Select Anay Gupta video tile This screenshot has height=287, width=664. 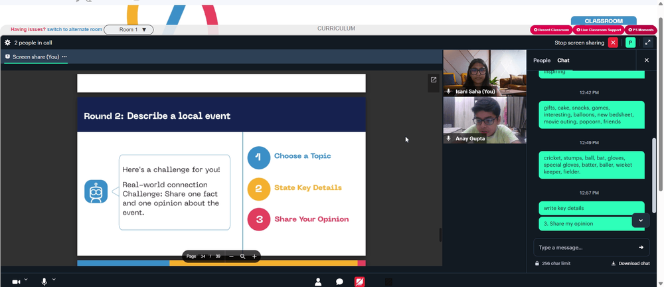click(485, 120)
